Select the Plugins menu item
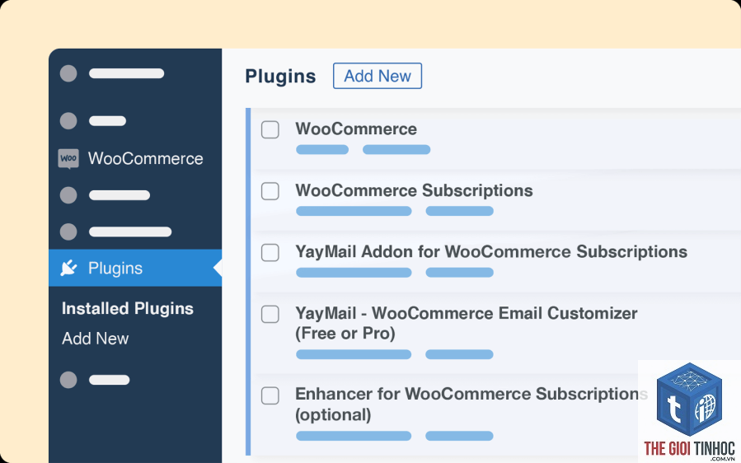This screenshot has height=463, width=741. [135, 268]
